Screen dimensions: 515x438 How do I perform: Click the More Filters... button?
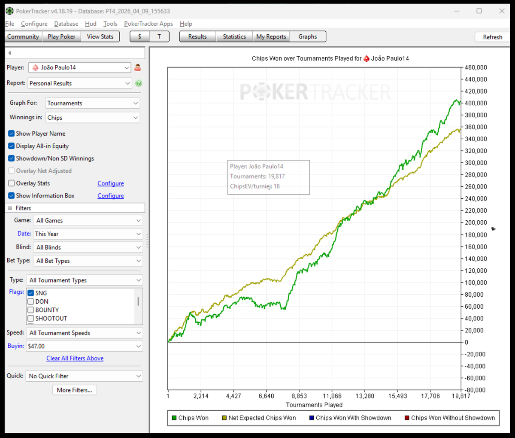point(75,390)
